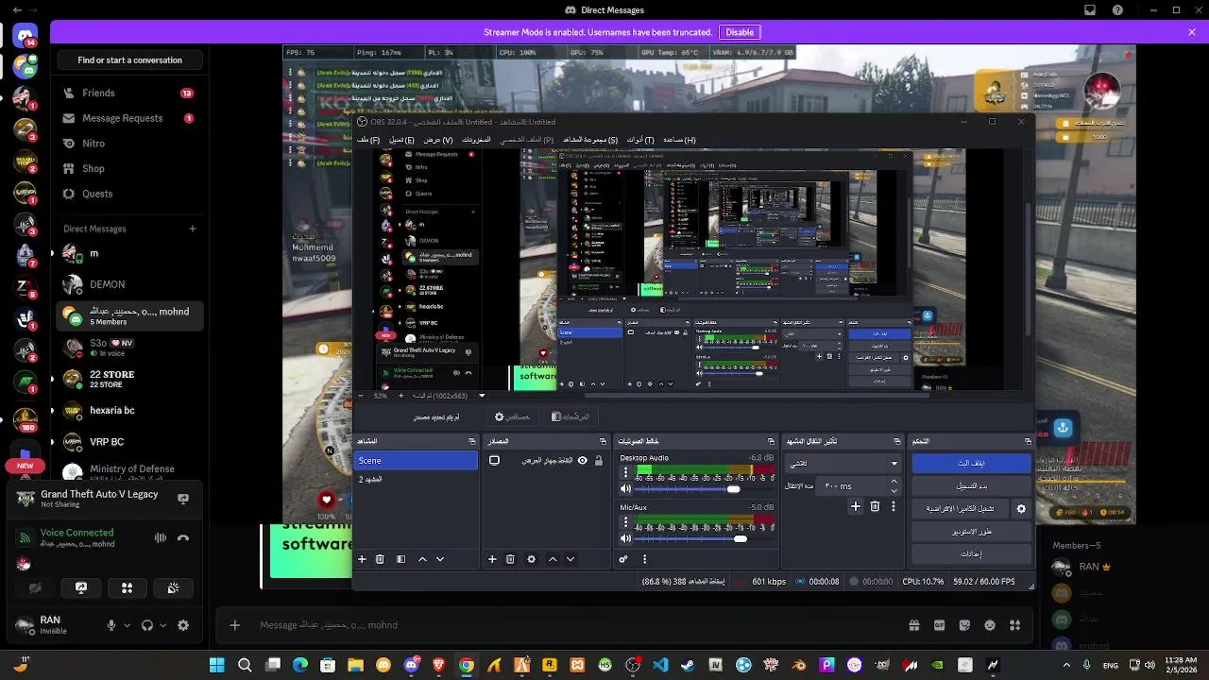The width and height of the screenshot is (1209, 680).
Task: Open GIF picker in Discord message bar
Action: coord(940,625)
